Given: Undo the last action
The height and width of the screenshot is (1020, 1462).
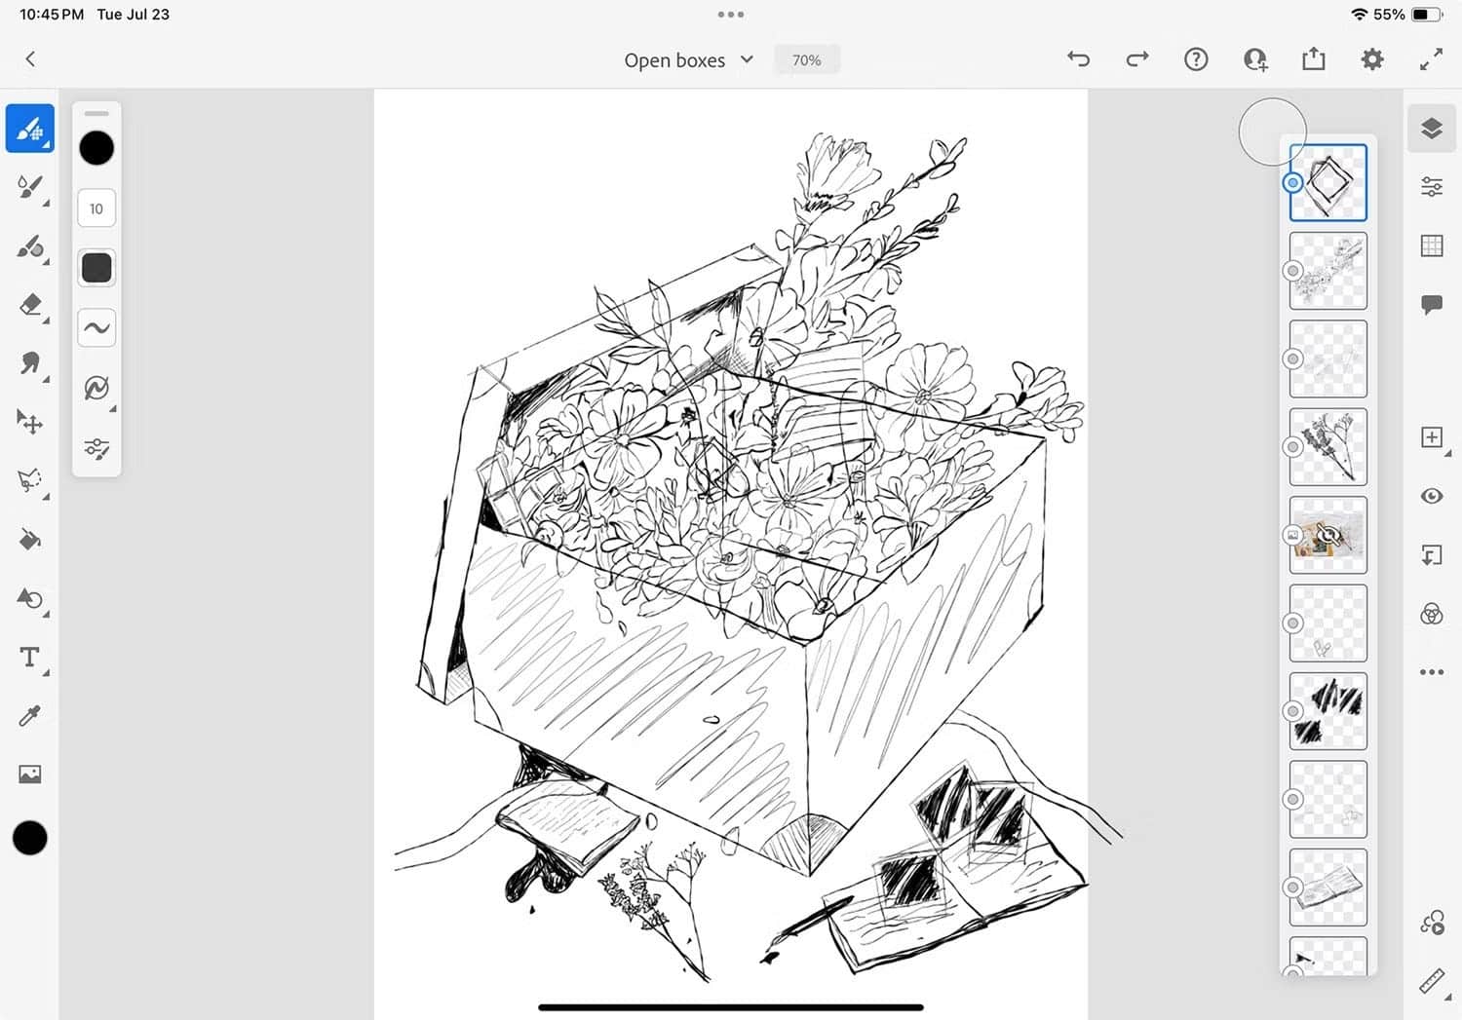Looking at the screenshot, I should [1078, 59].
